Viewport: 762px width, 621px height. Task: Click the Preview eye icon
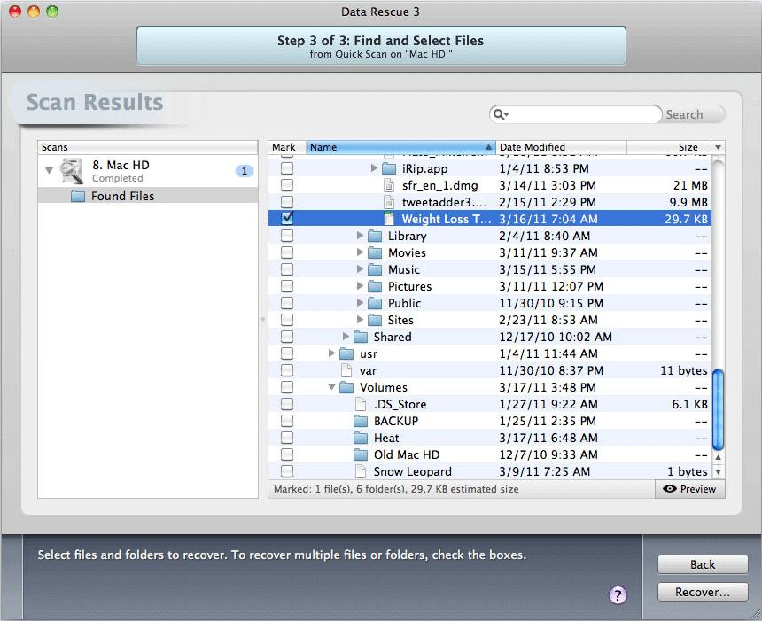coord(670,488)
